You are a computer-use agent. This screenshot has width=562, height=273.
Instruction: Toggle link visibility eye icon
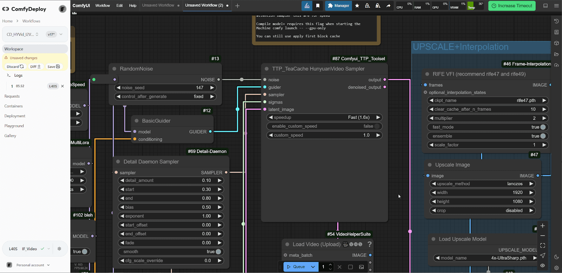[x=543, y=265]
